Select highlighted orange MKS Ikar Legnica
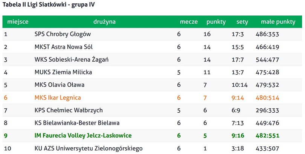This screenshot has width=305, height=154. point(58,98)
